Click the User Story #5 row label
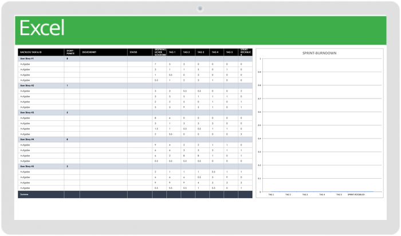This screenshot has width=401, height=236. point(27,167)
